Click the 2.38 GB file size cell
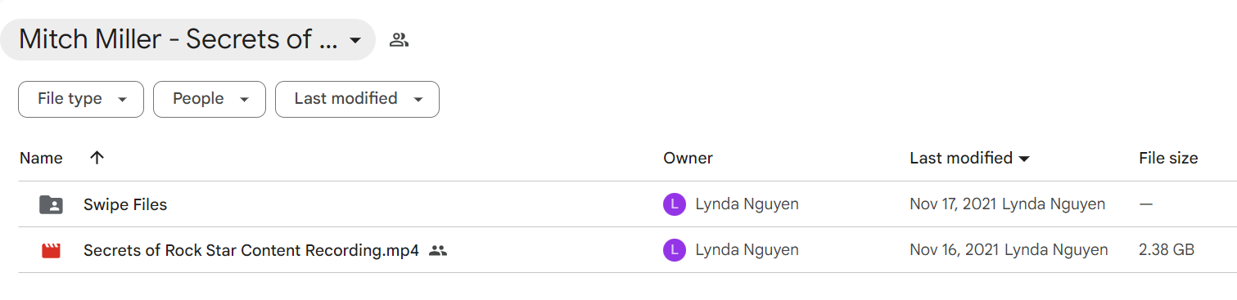1237x300 pixels. pyautogui.click(x=1167, y=250)
